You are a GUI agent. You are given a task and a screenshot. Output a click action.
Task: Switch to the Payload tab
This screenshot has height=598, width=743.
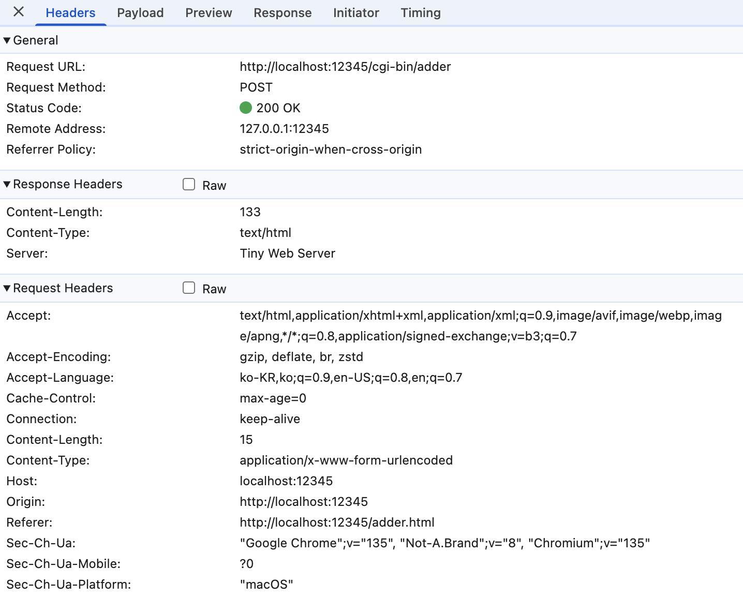140,13
